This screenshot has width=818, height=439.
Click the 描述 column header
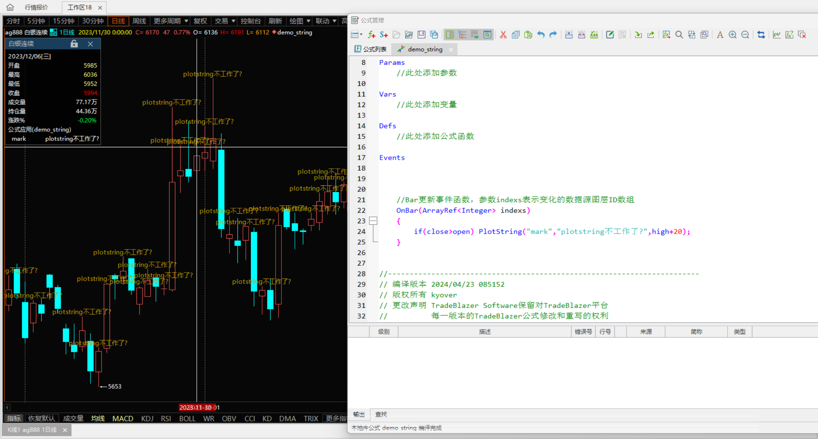485,331
